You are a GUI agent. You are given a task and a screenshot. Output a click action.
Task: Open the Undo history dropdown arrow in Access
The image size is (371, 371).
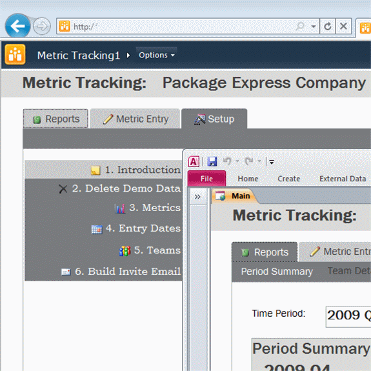point(237,161)
